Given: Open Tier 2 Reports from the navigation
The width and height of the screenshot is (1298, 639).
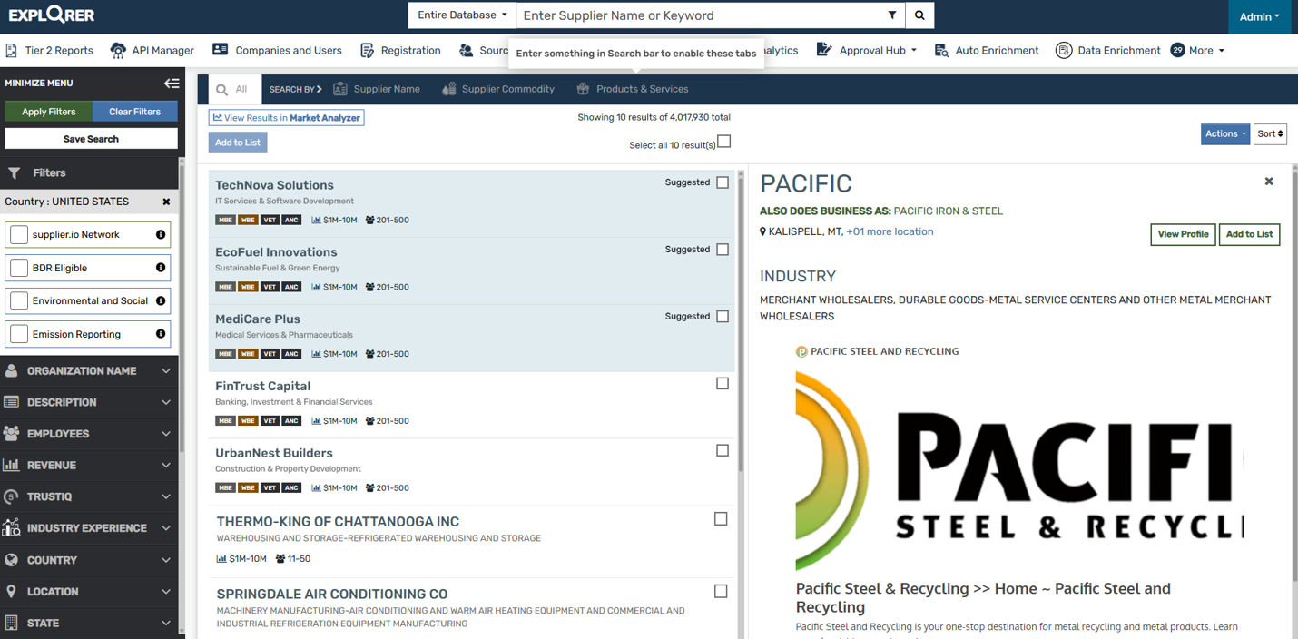Looking at the screenshot, I should click(x=49, y=51).
